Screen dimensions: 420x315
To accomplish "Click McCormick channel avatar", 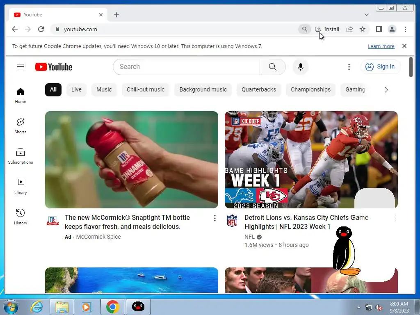I will coord(52,220).
